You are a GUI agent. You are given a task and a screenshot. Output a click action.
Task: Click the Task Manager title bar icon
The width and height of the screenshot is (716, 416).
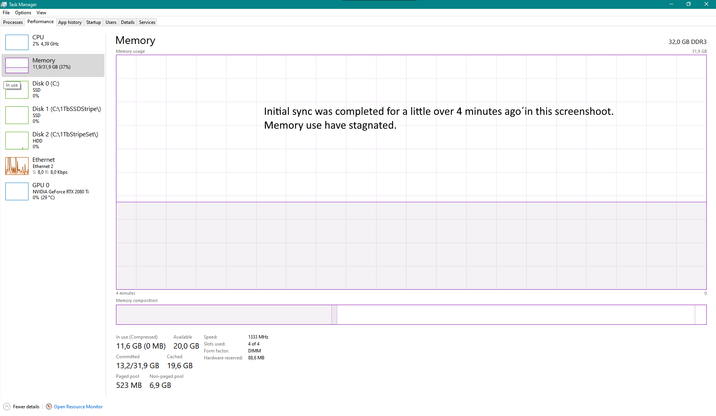[x=4, y=4]
